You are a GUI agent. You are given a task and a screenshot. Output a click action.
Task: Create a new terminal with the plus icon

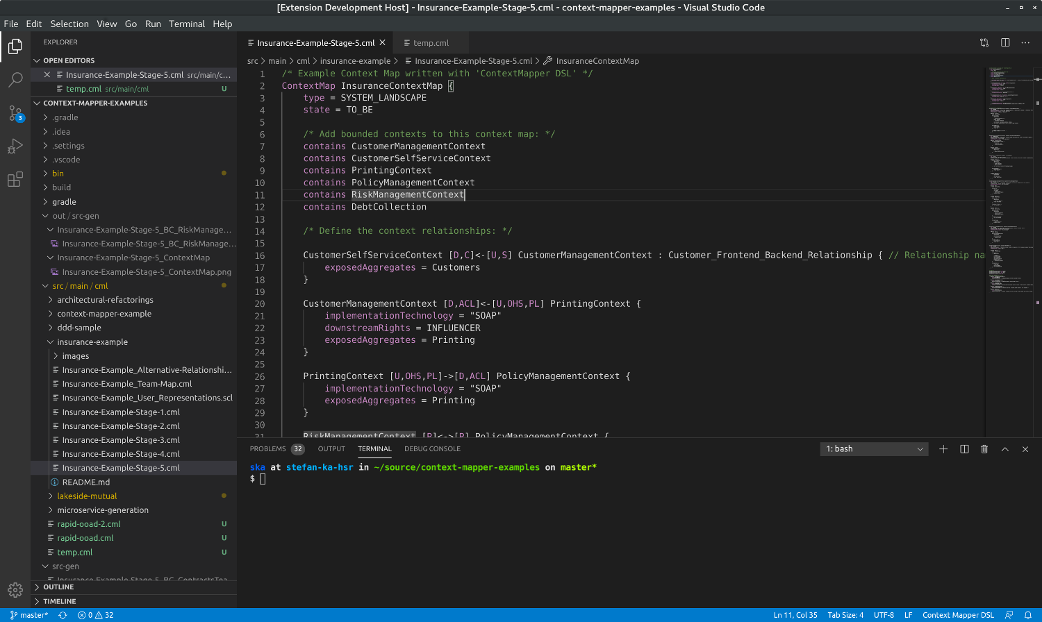pyautogui.click(x=943, y=449)
